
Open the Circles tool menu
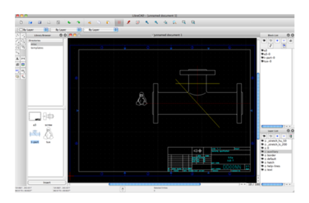point(23,41)
